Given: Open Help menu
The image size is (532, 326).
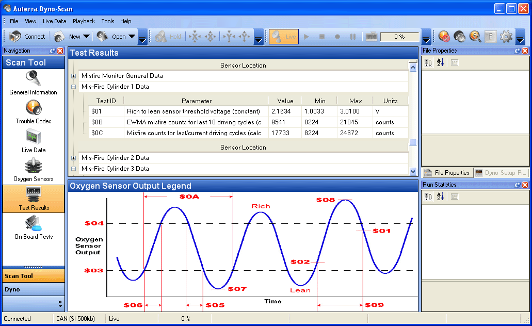Looking at the screenshot, I should coord(125,21).
